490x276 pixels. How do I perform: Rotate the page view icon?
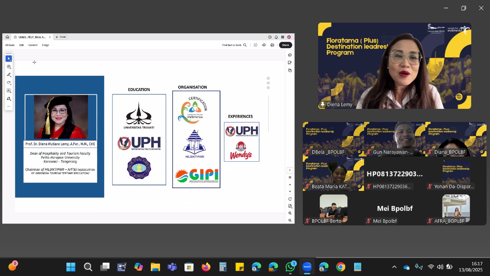(290, 199)
